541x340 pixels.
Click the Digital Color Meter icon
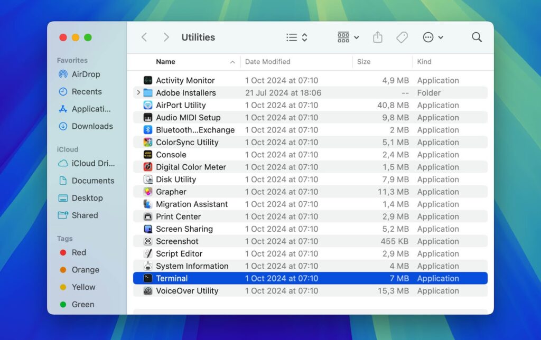click(x=148, y=167)
